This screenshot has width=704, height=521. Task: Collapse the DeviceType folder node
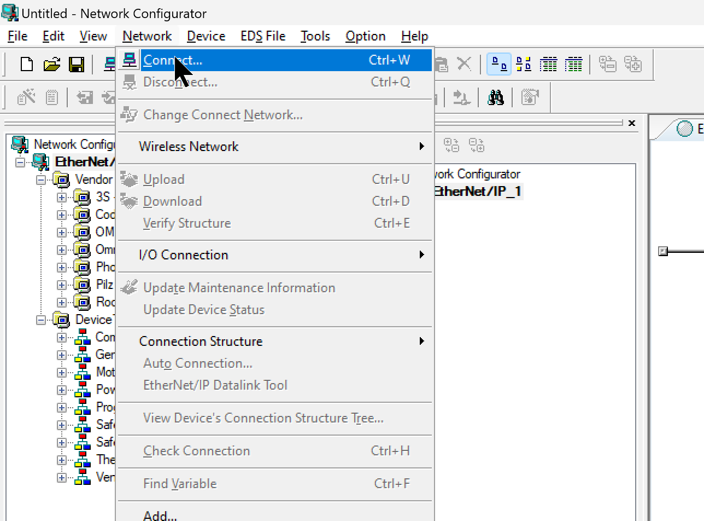[x=41, y=320]
